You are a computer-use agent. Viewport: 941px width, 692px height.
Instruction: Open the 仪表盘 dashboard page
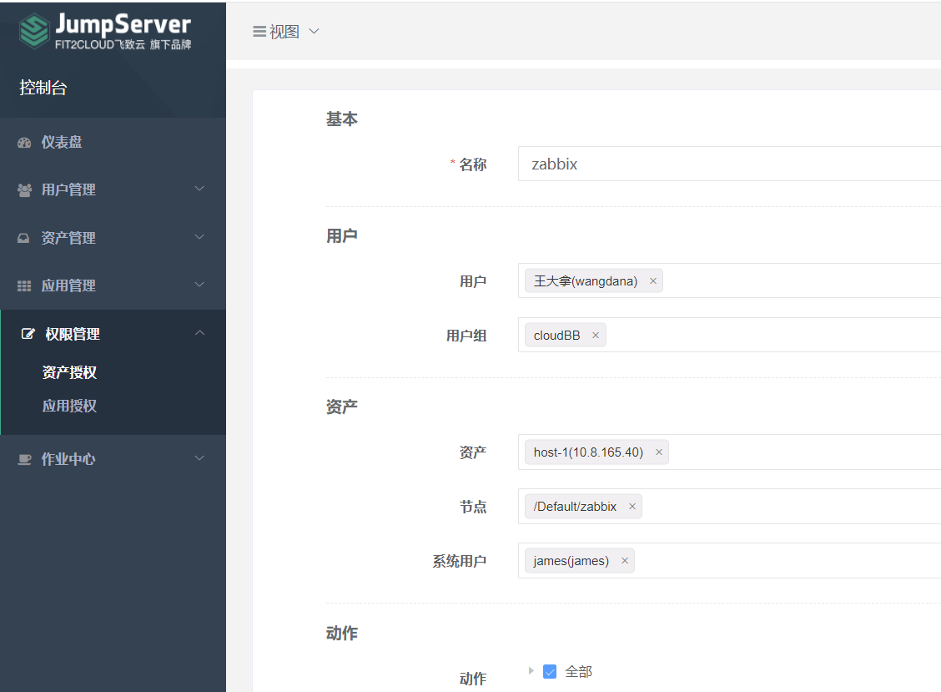click(x=113, y=143)
